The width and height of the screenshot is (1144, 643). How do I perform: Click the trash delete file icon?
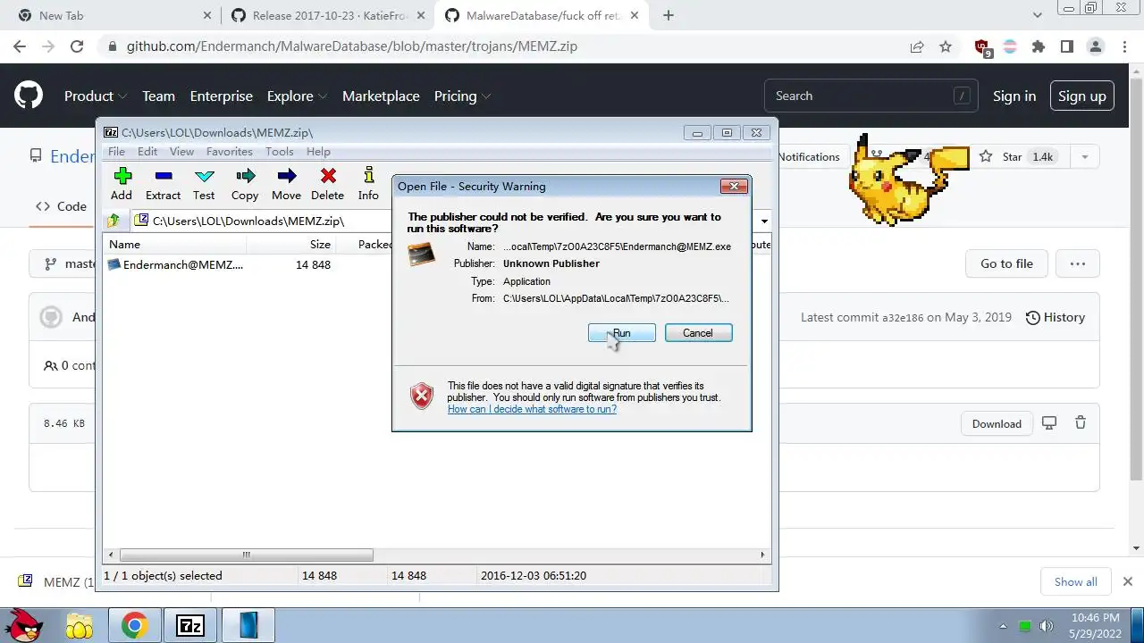click(1081, 423)
